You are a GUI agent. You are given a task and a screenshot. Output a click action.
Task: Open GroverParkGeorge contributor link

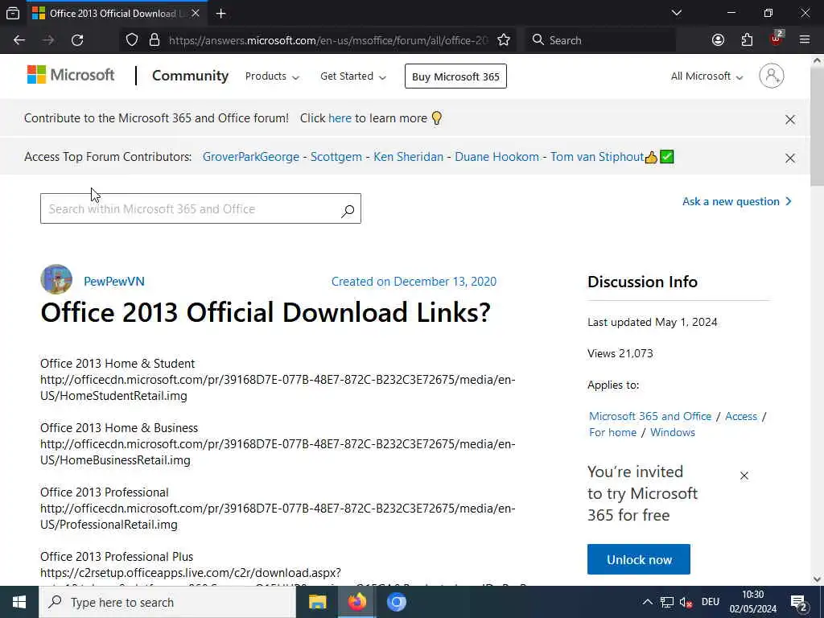coord(251,157)
